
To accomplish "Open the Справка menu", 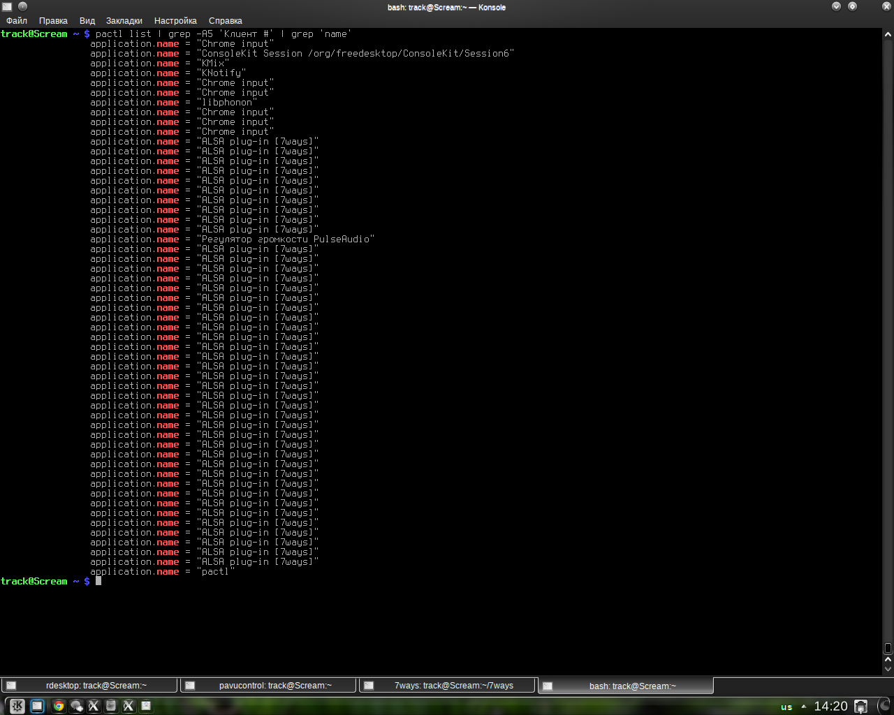I will click(x=225, y=21).
